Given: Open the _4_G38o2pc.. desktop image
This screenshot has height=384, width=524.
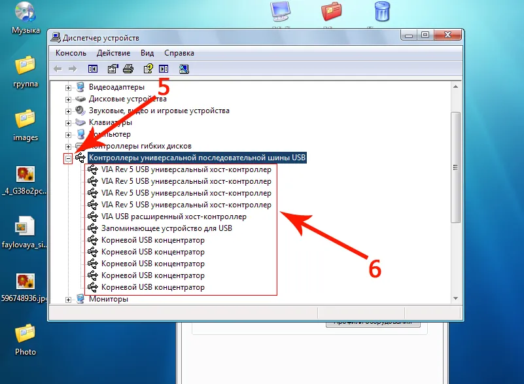Looking at the screenshot, I should [x=25, y=180].
